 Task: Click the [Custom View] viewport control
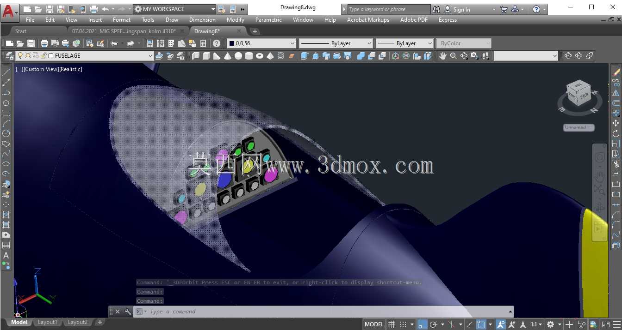point(41,69)
